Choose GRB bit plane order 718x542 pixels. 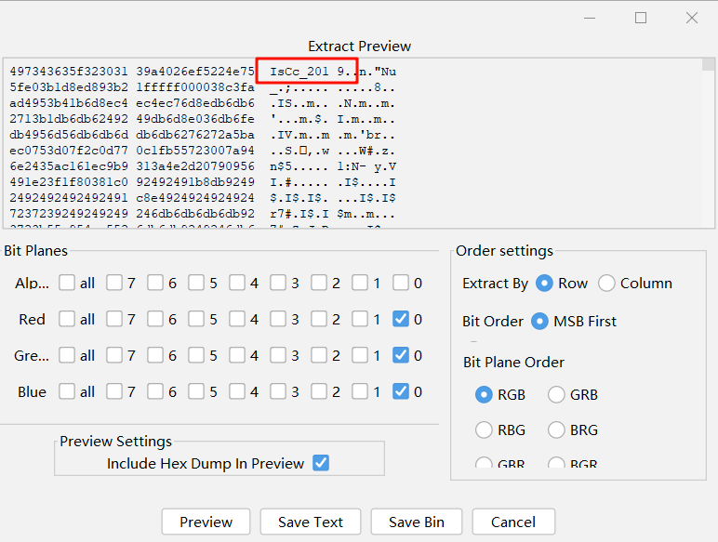[556, 394]
